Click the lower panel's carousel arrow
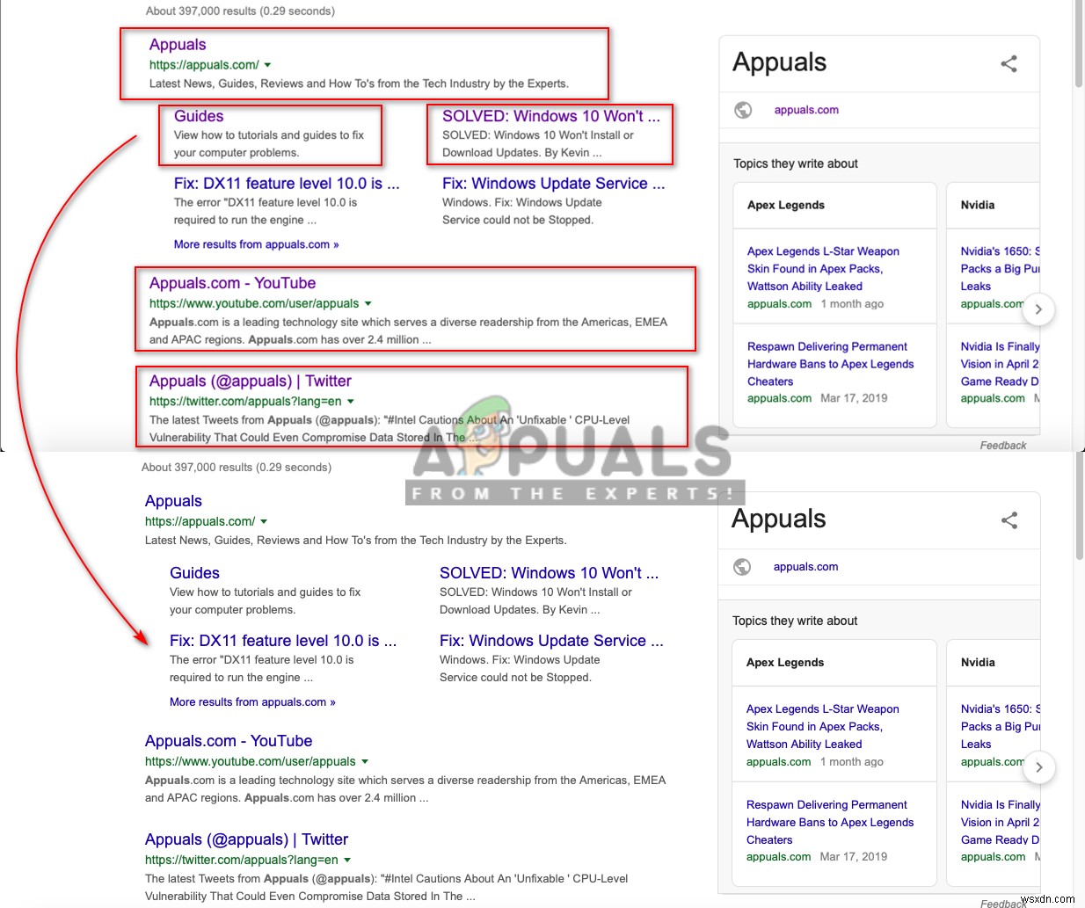This screenshot has width=1085, height=908. click(x=1038, y=767)
